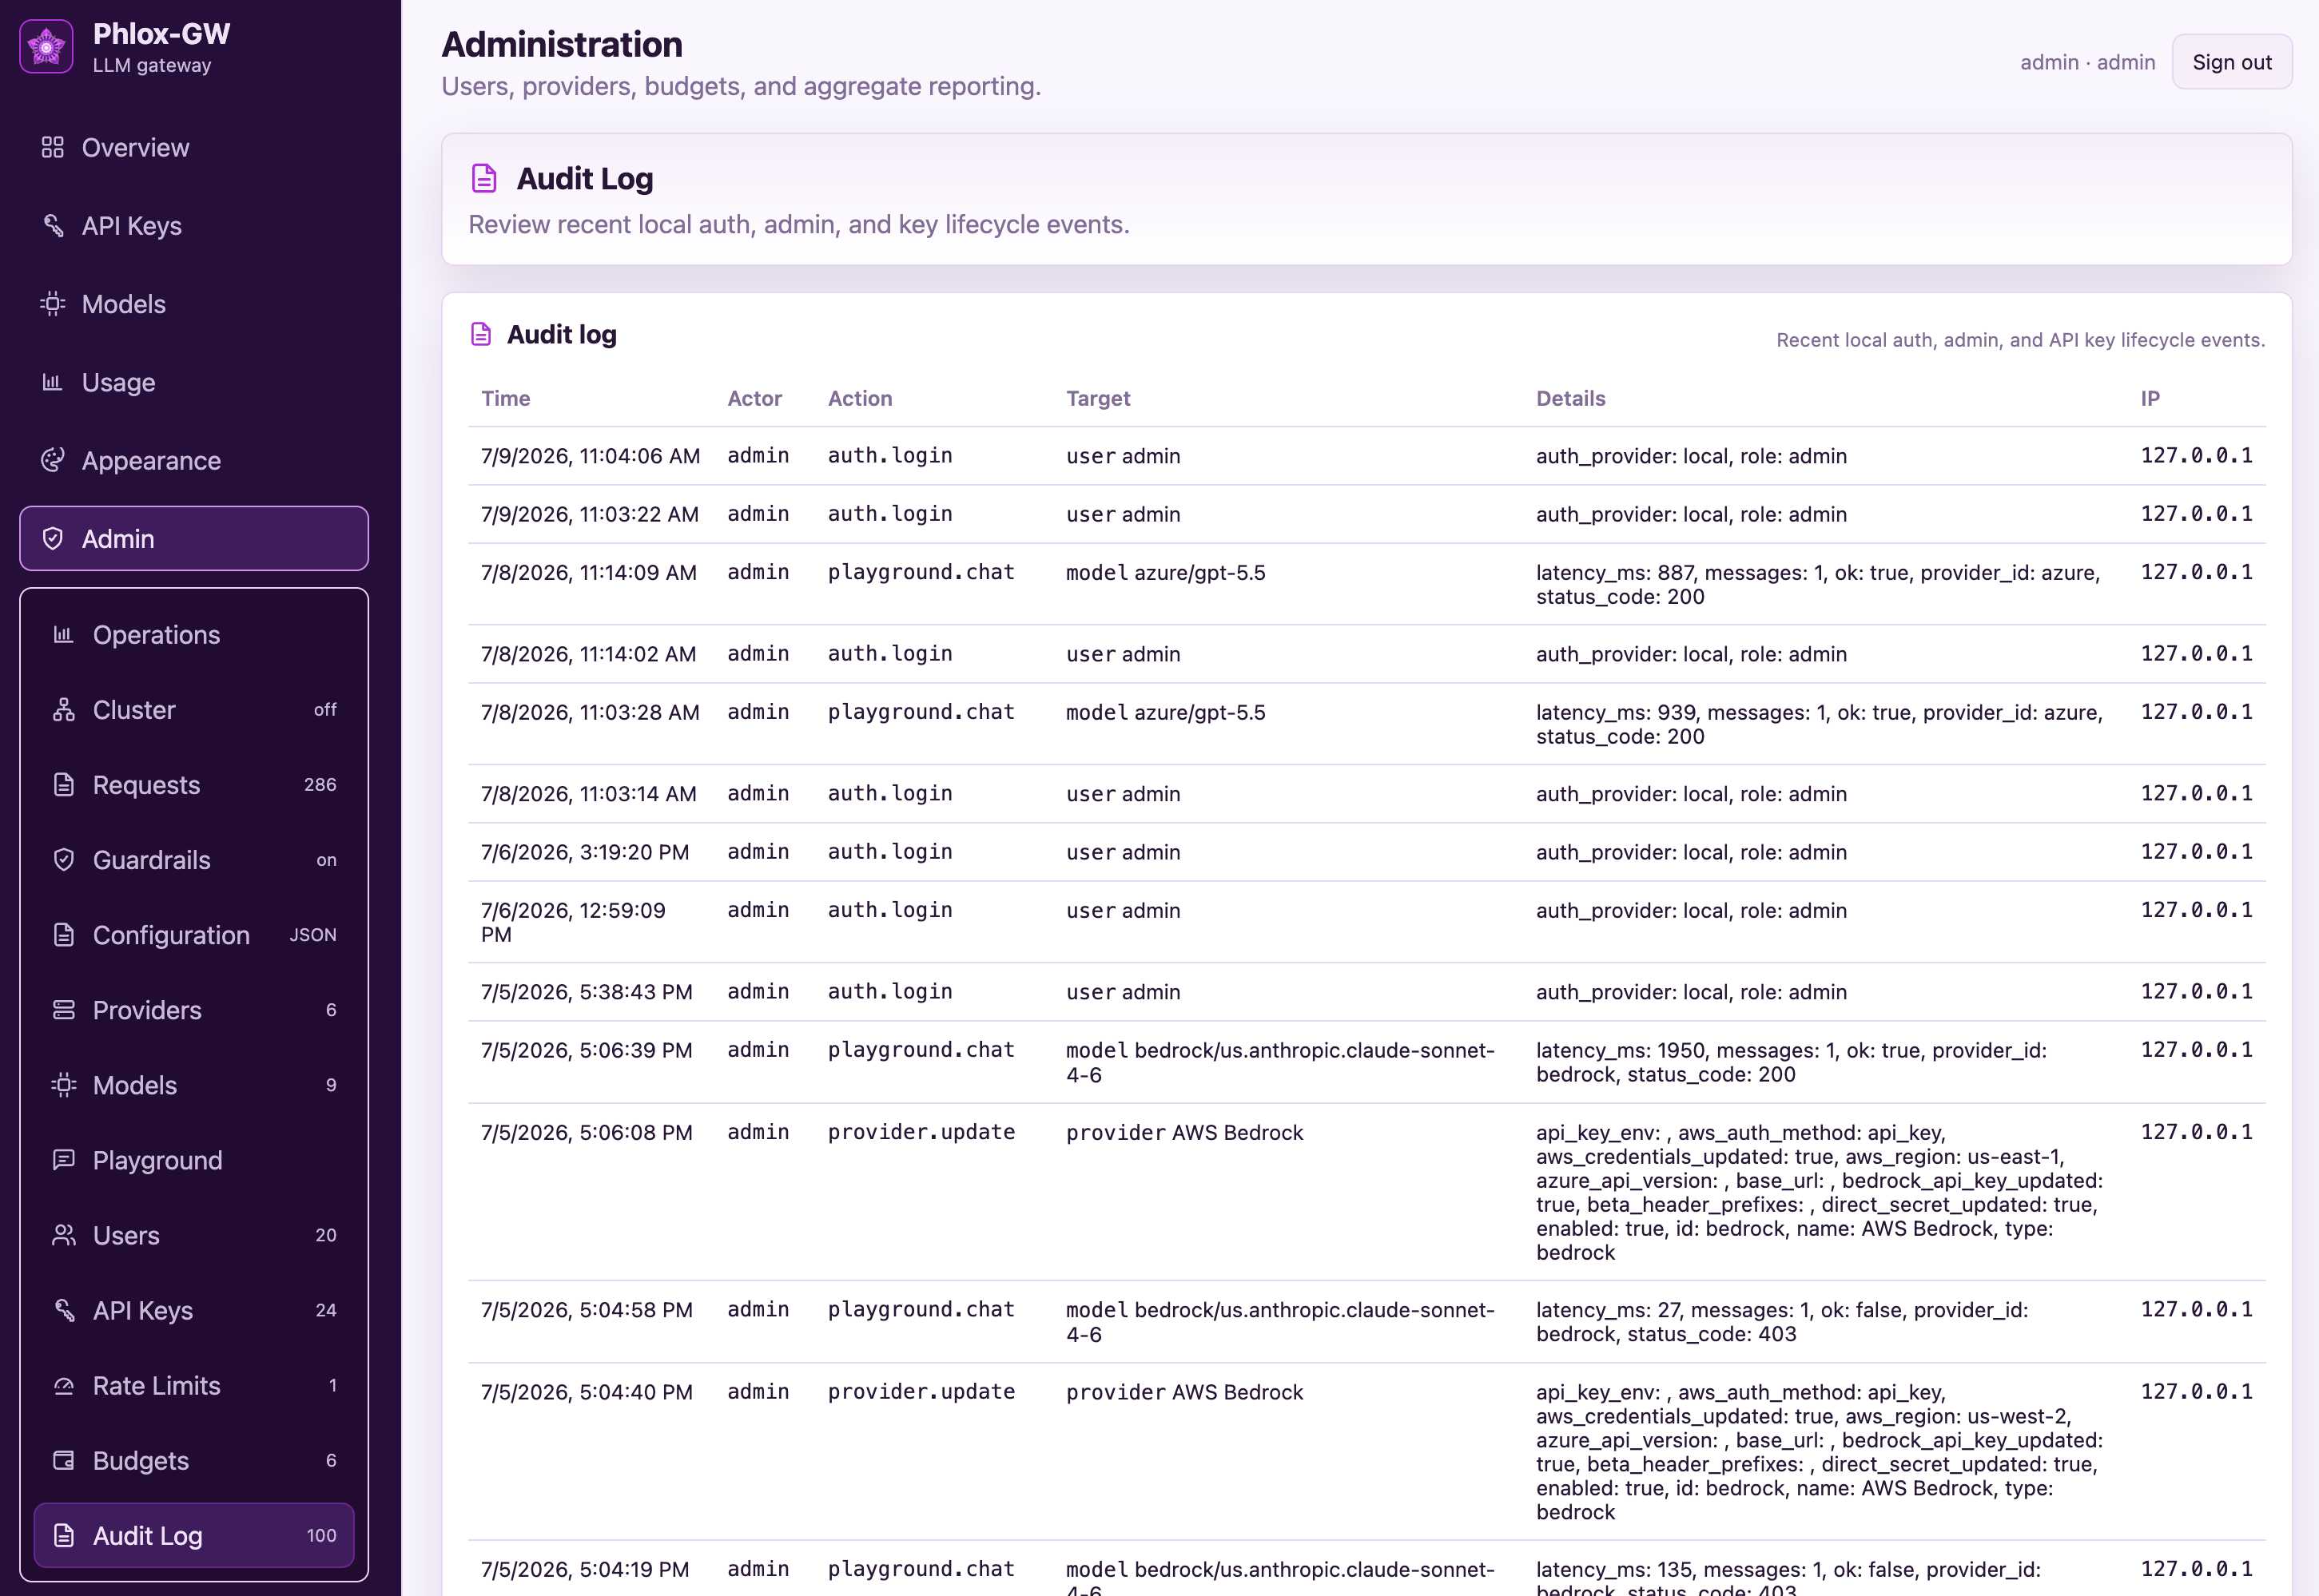
Task: Click the Details column header
Action: (x=1569, y=398)
